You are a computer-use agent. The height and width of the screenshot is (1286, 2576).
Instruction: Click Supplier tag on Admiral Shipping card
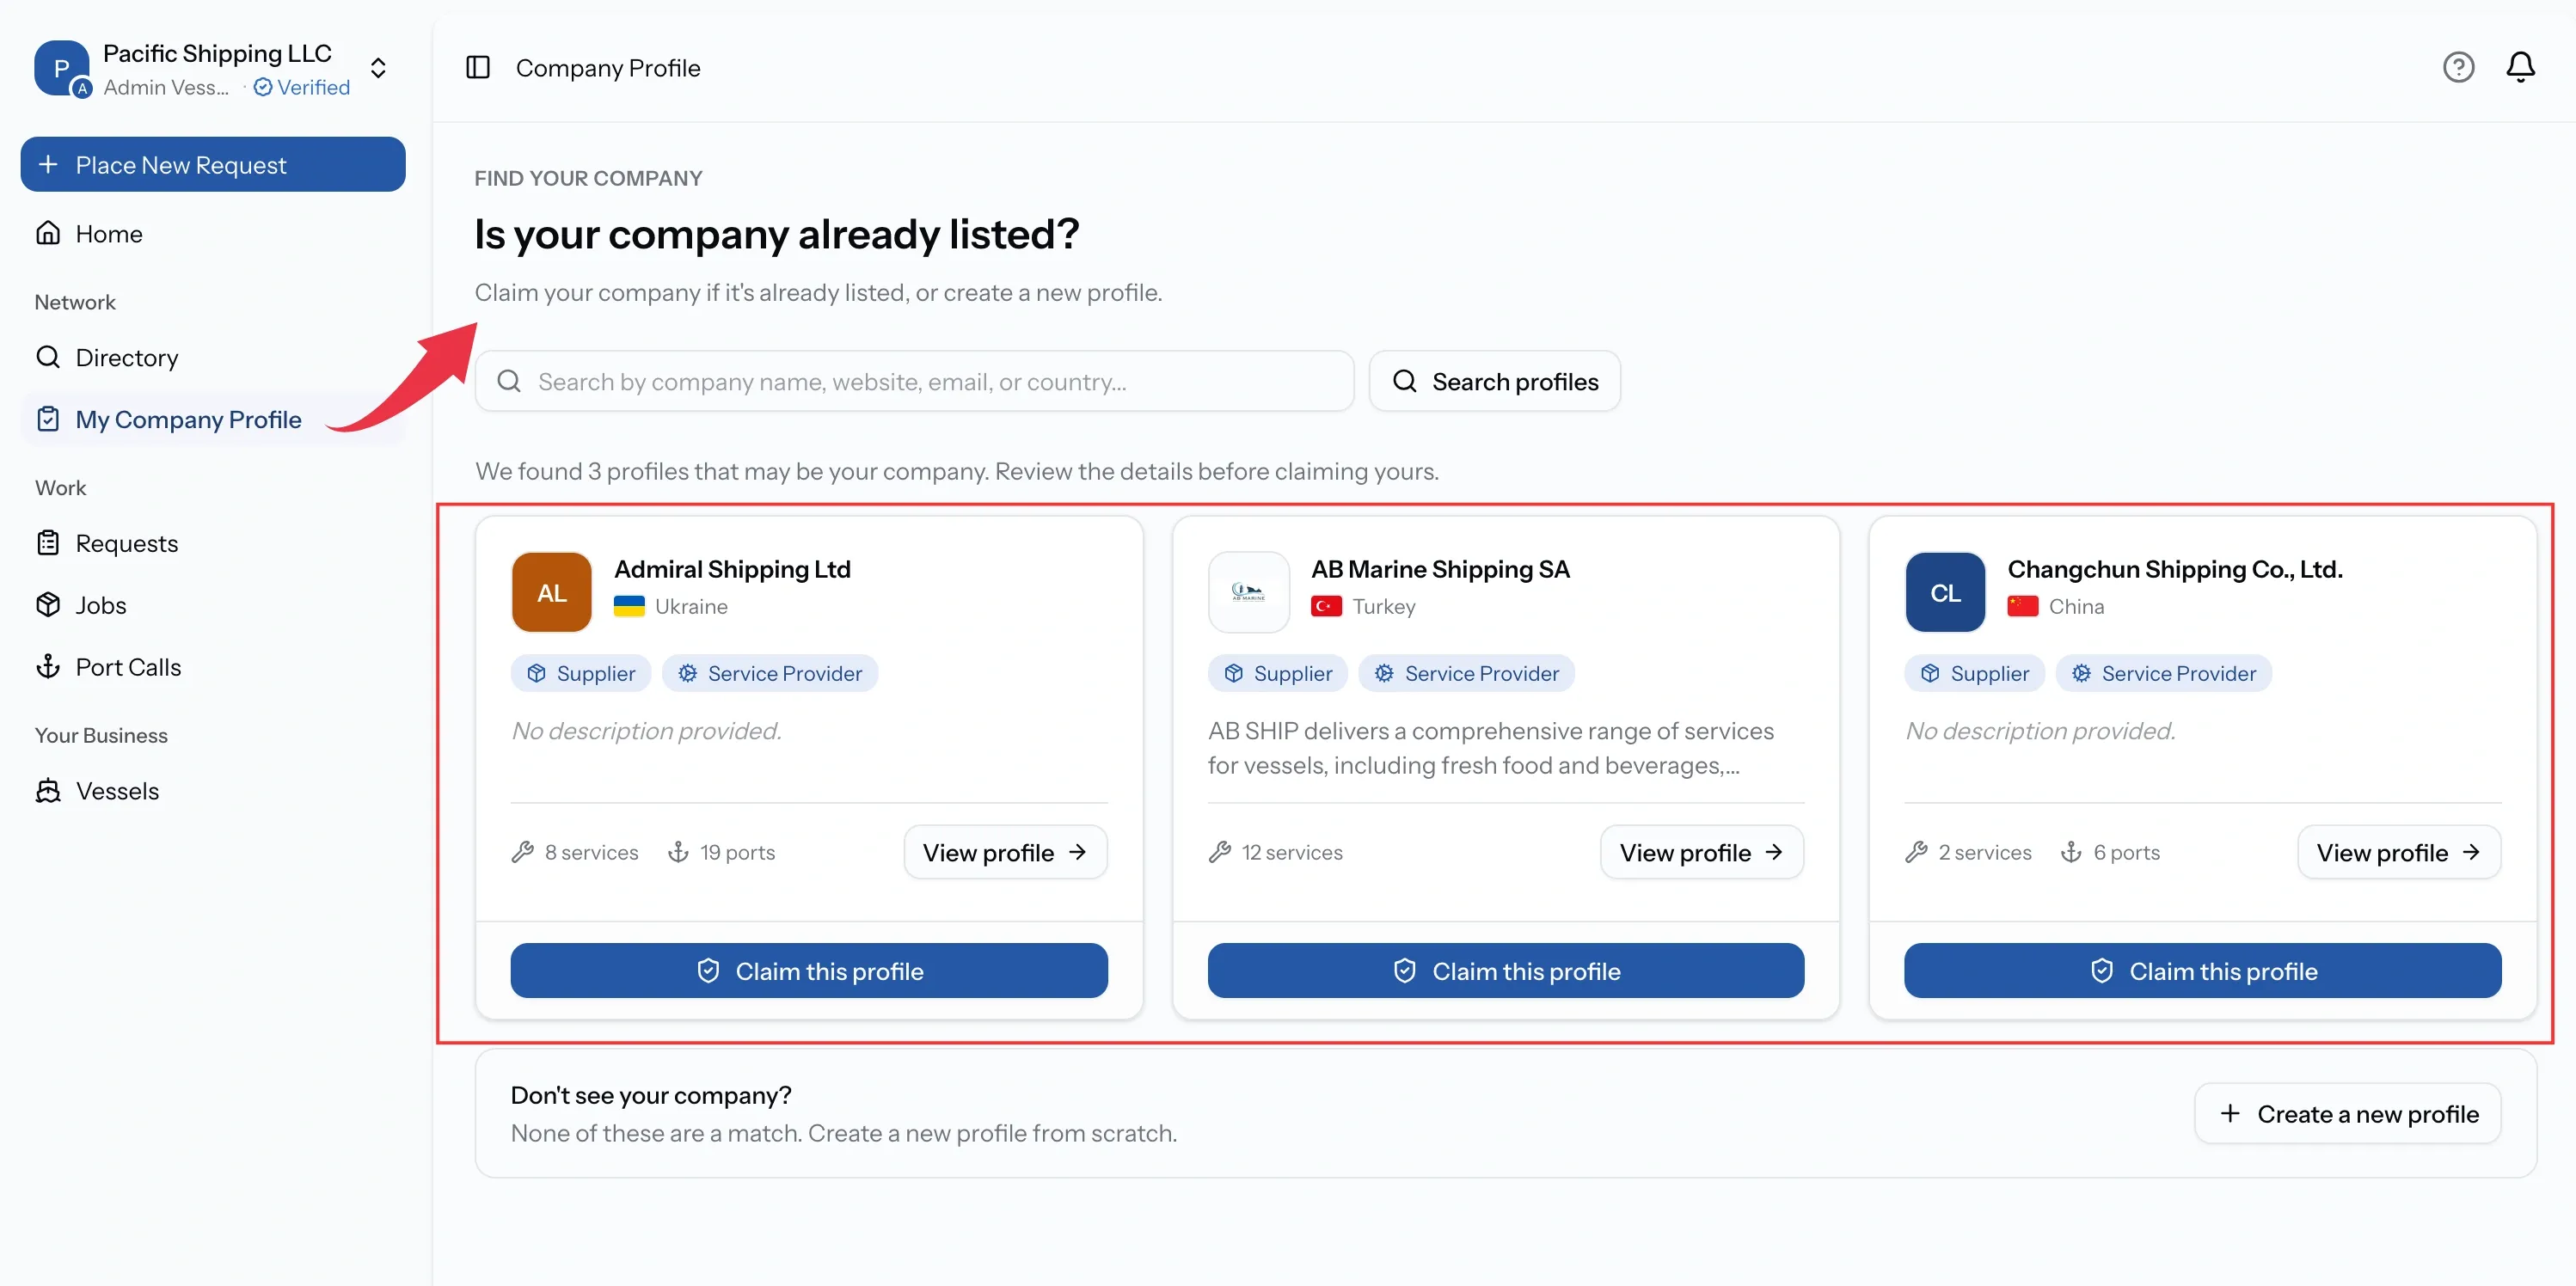coord(581,673)
